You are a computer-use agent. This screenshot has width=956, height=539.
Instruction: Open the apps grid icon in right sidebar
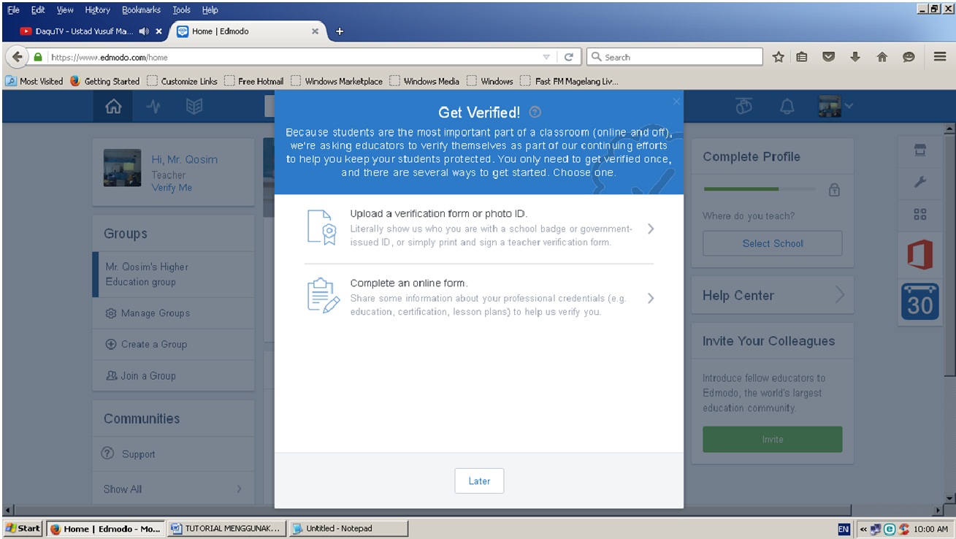pyautogui.click(x=919, y=214)
